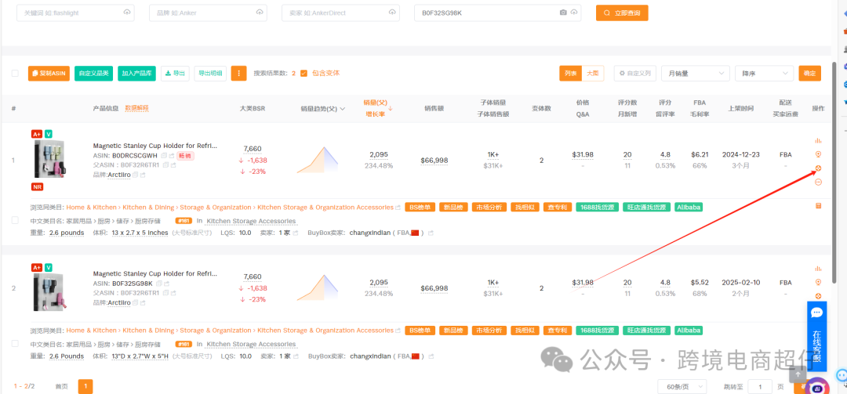Click the 复制ASIN button
Screen dimensions: 847x394
(x=49, y=74)
